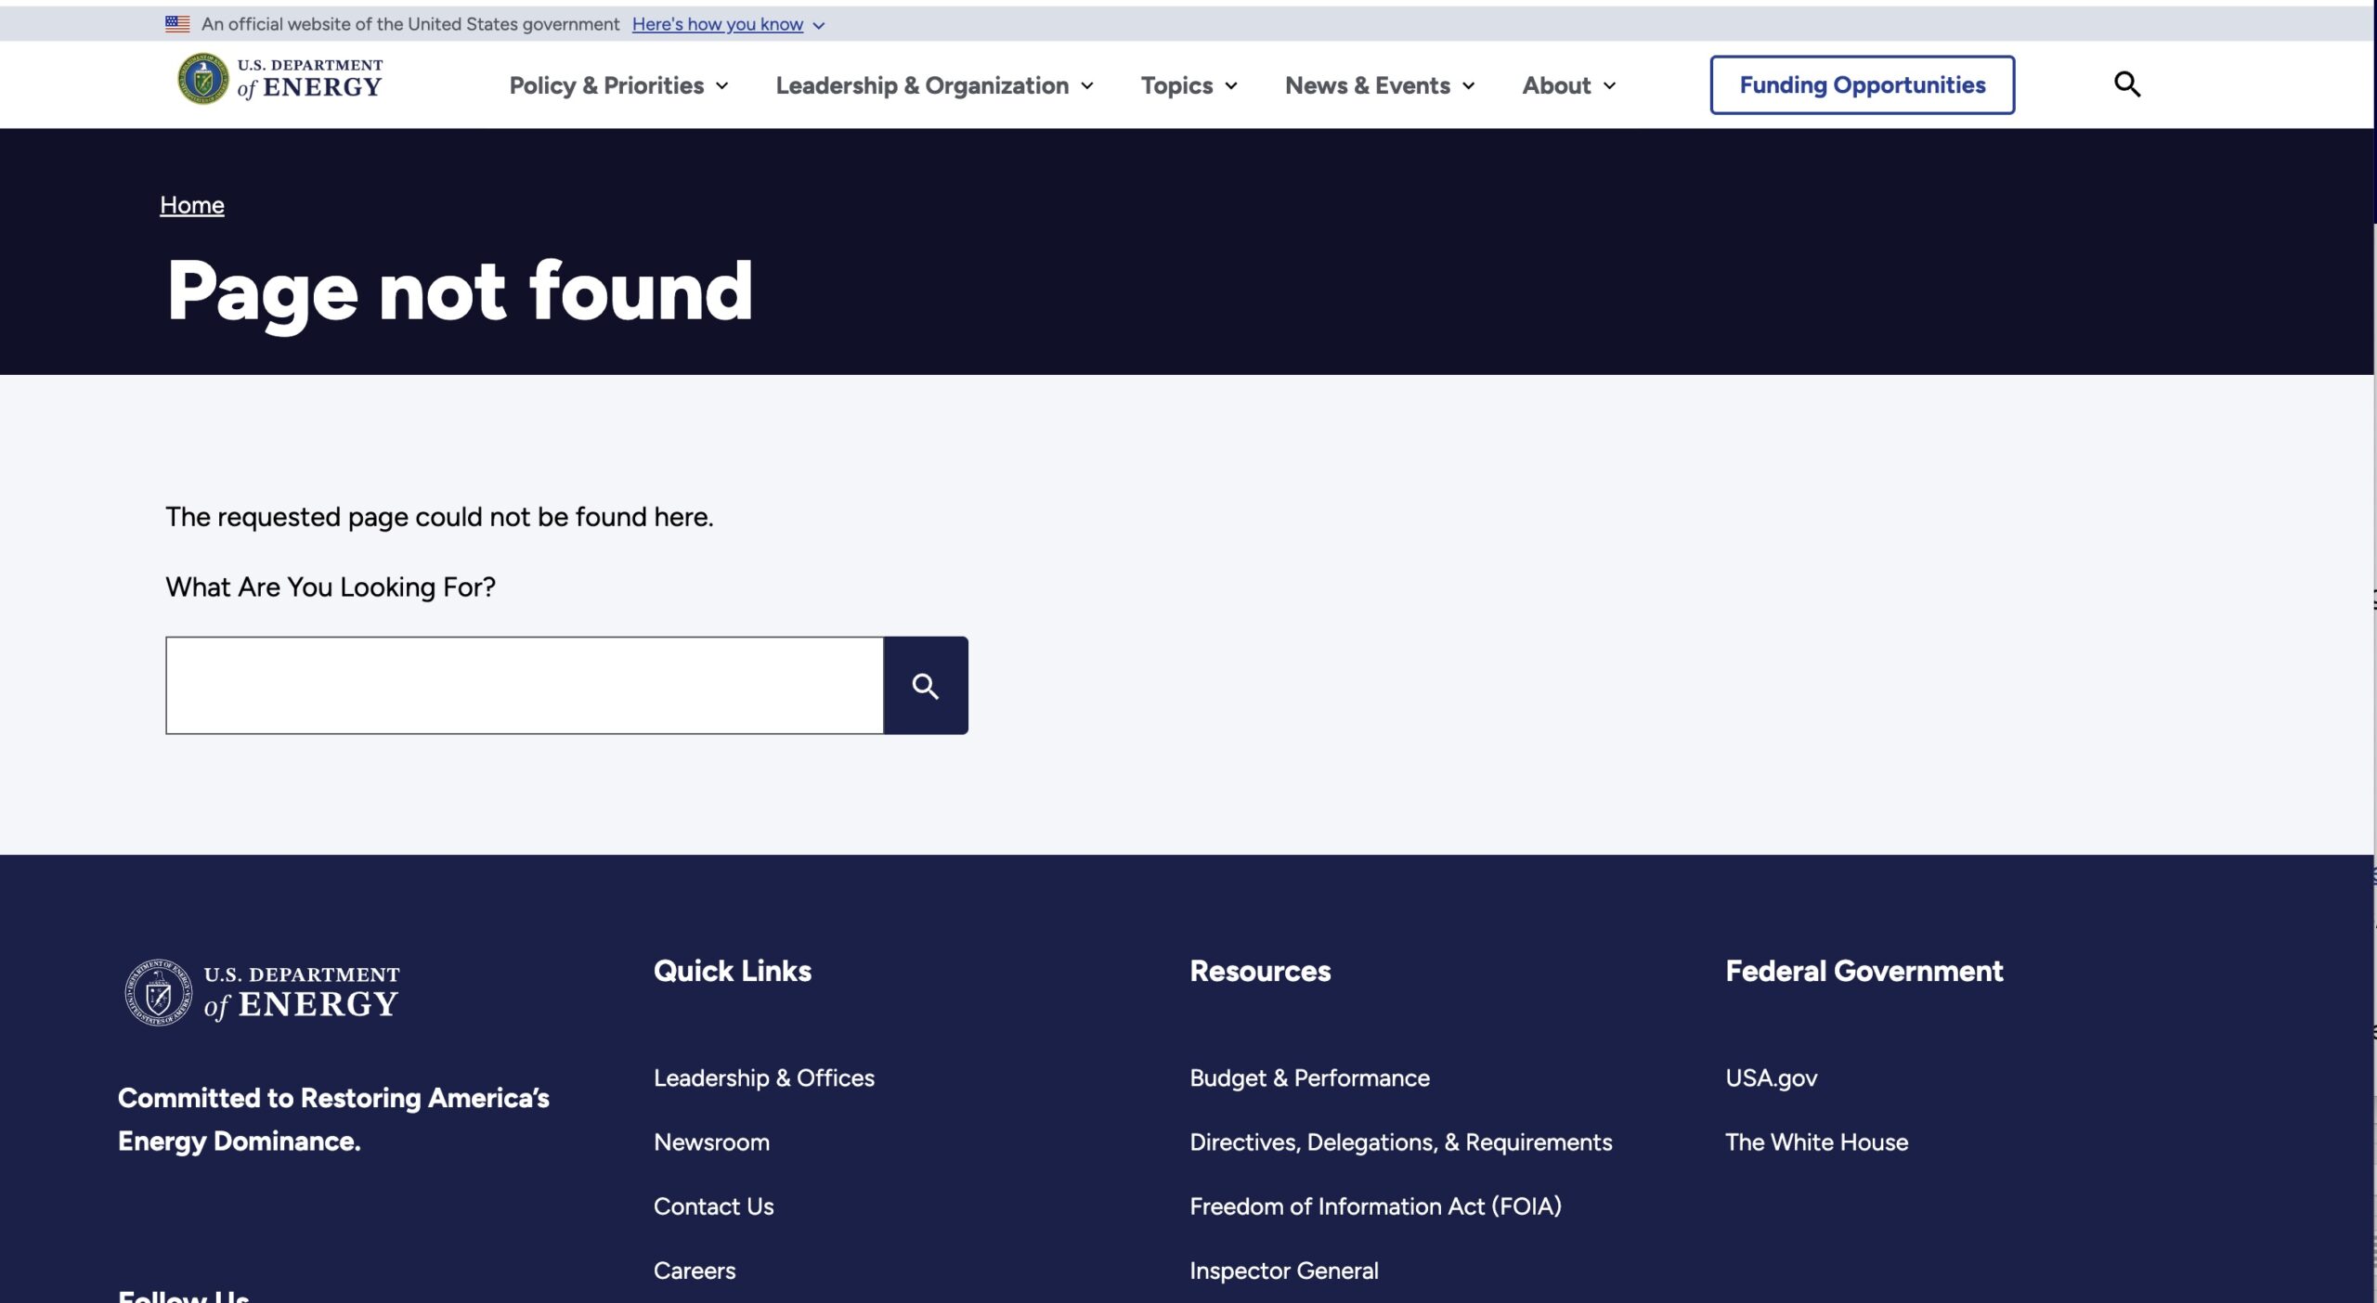This screenshot has height=1303, width=2377.
Task: Expand the Leadership & Organization menu
Action: click(x=935, y=85)
